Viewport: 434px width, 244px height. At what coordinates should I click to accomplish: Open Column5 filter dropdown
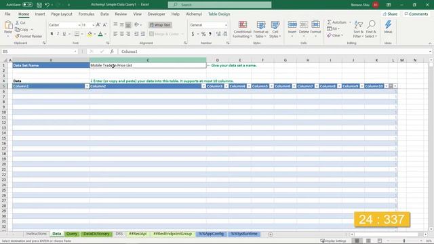click(x=271, y=86)
